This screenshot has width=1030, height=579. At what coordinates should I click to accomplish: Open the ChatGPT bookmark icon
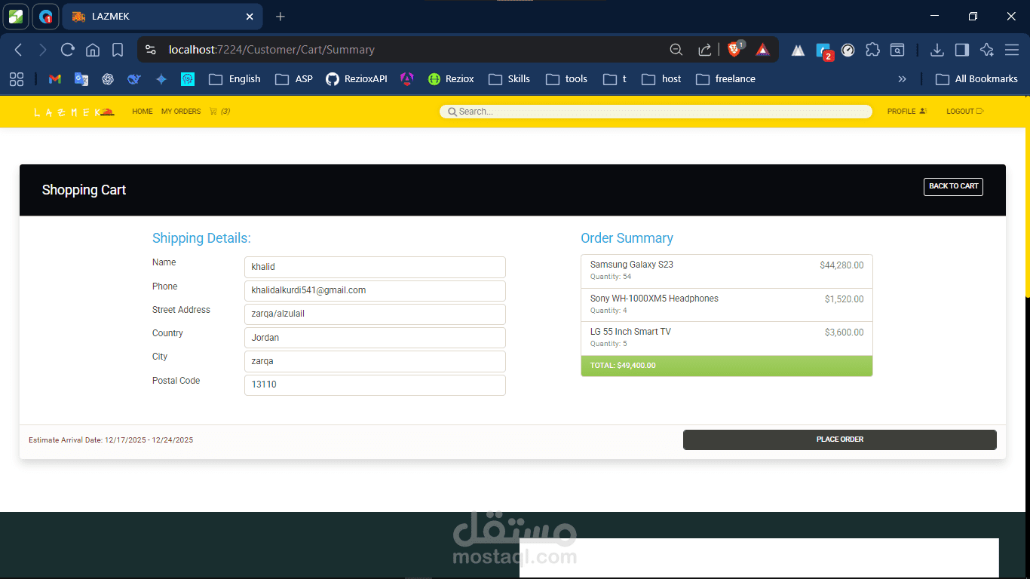coord(108,79)
